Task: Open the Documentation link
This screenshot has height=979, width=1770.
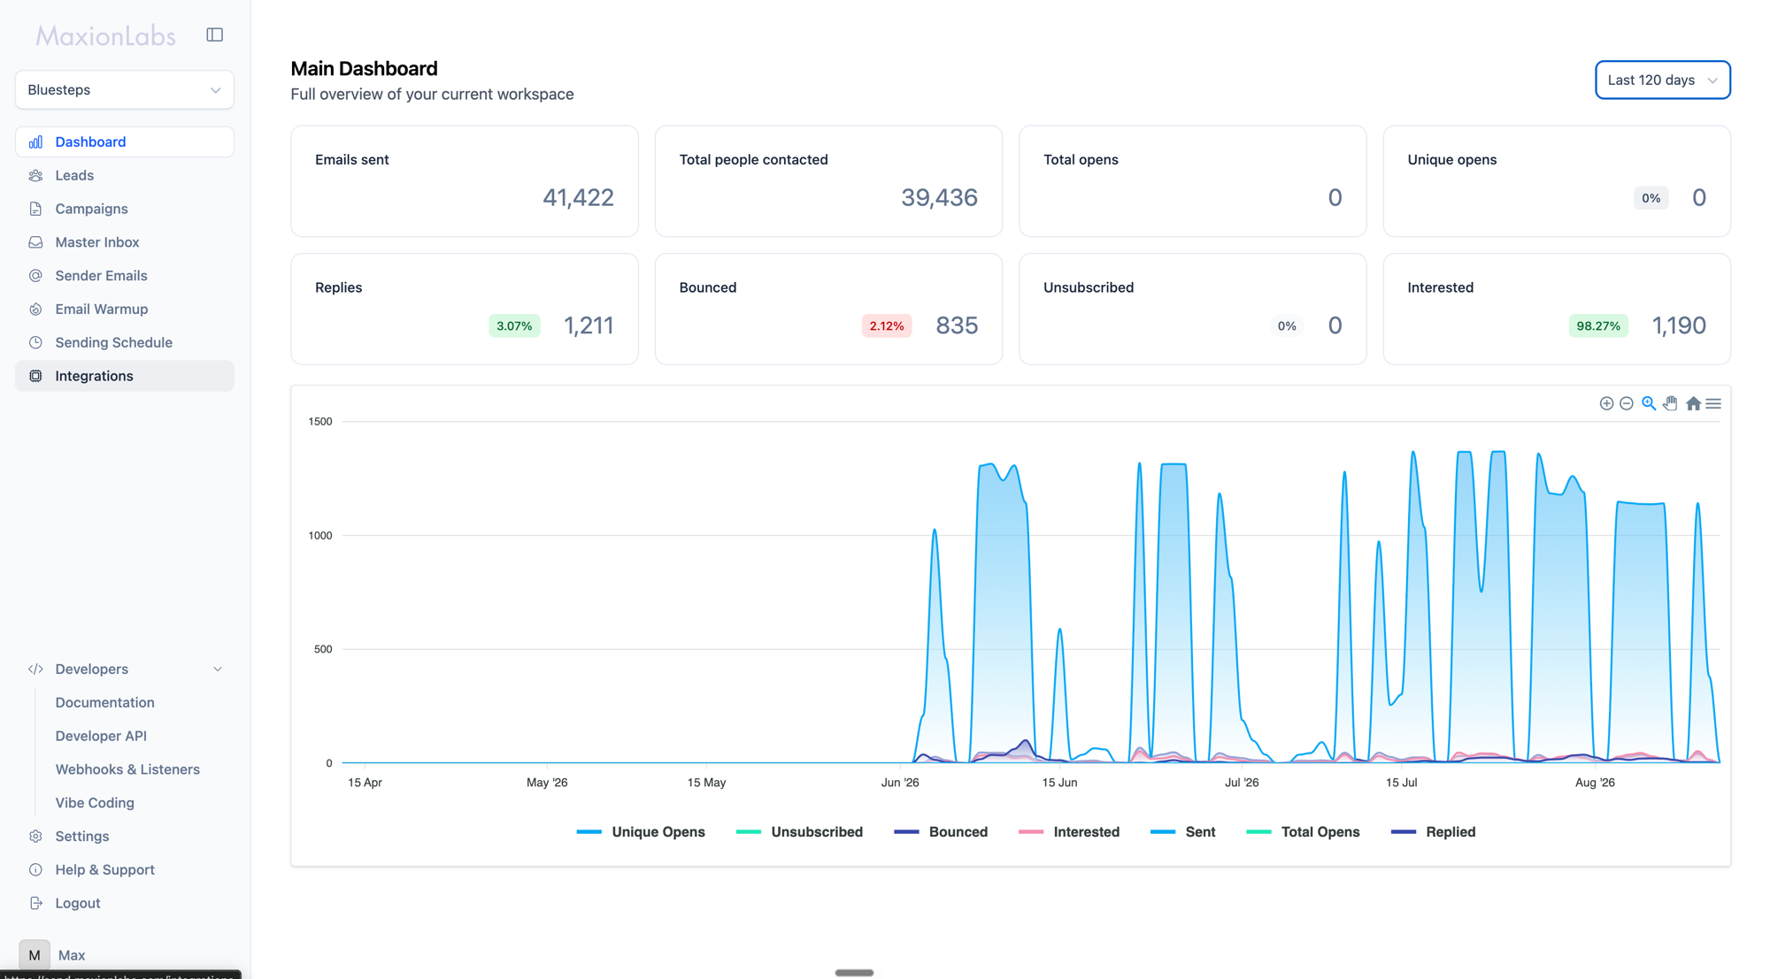Action: 104,702
